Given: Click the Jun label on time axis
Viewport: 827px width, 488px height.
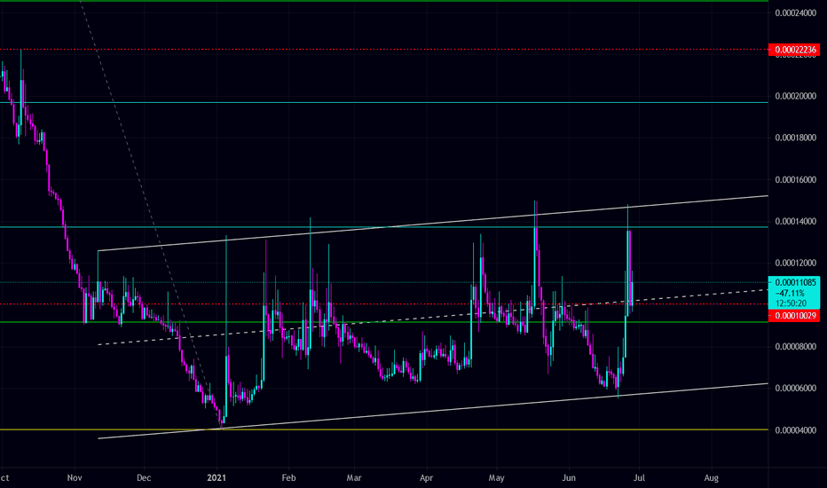Looking at the screenshot, I should pos(569,478).
